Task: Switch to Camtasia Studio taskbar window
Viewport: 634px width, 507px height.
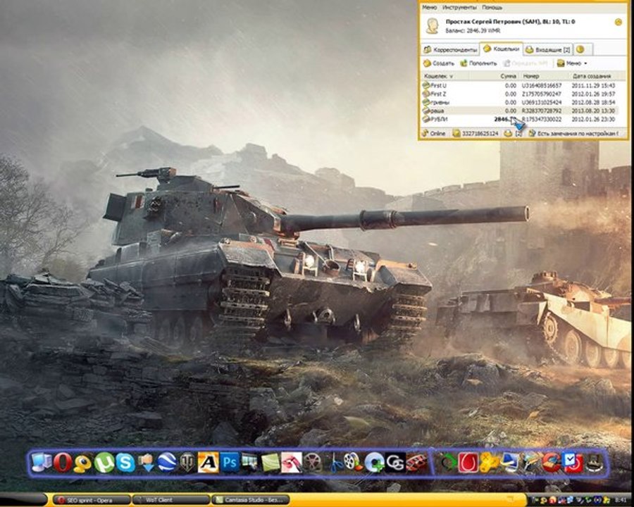Action: pyautogui.click(x=250, y=500)
